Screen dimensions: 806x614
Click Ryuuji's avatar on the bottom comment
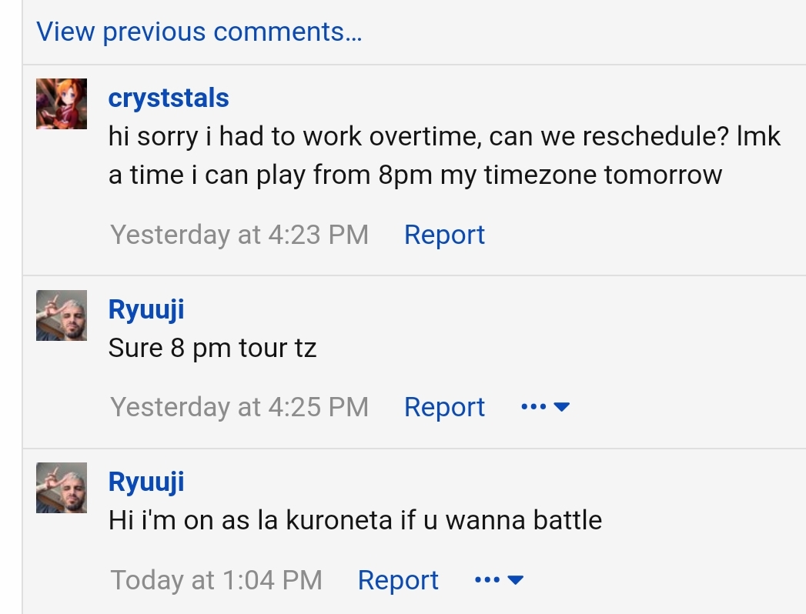tap(61, 488)
